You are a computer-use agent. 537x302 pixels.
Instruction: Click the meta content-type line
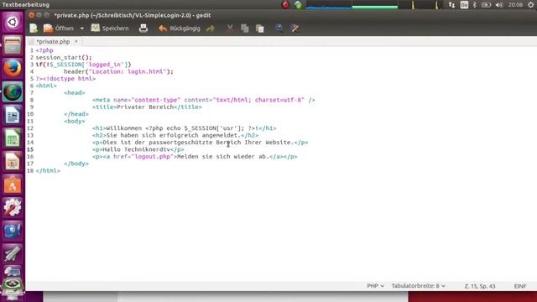203,100
